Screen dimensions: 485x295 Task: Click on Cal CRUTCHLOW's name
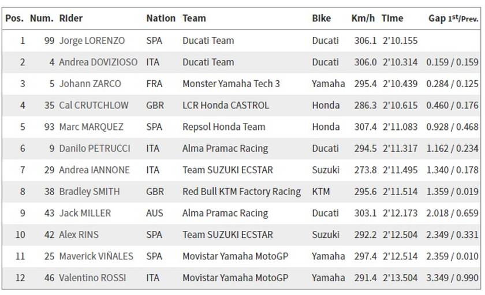[x=94, y=105]
